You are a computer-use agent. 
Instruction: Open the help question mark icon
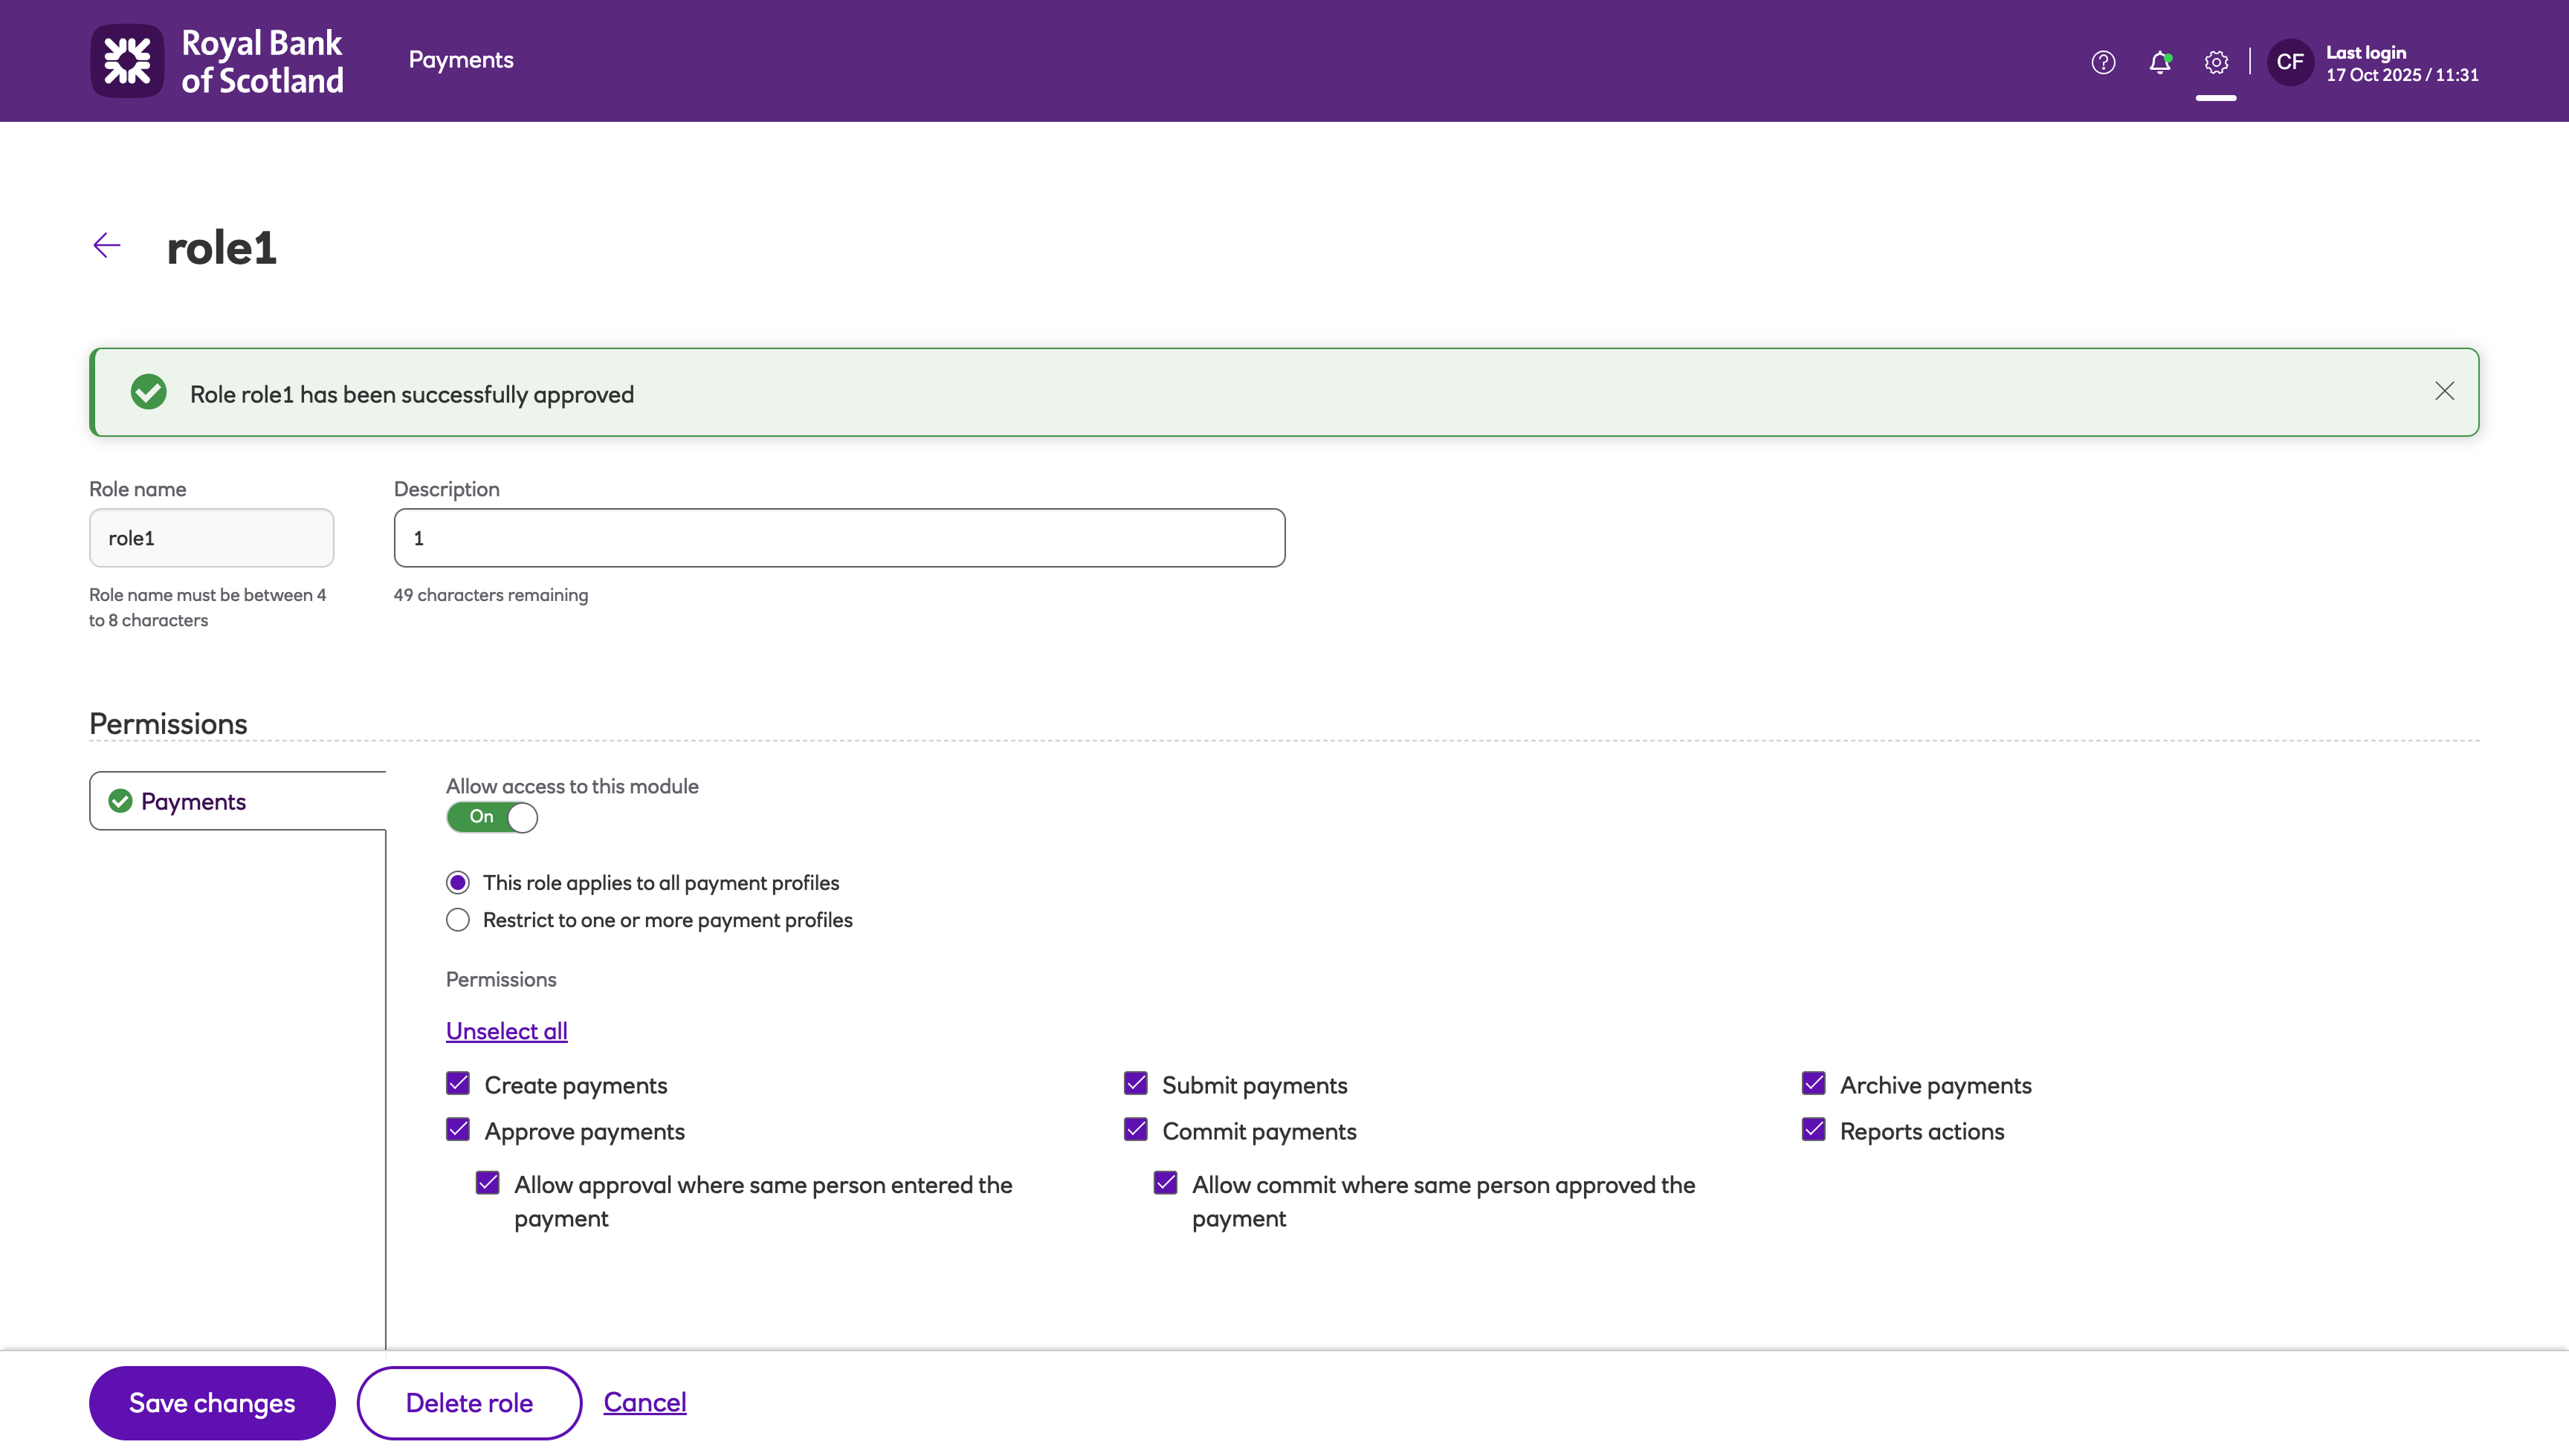2103,62
